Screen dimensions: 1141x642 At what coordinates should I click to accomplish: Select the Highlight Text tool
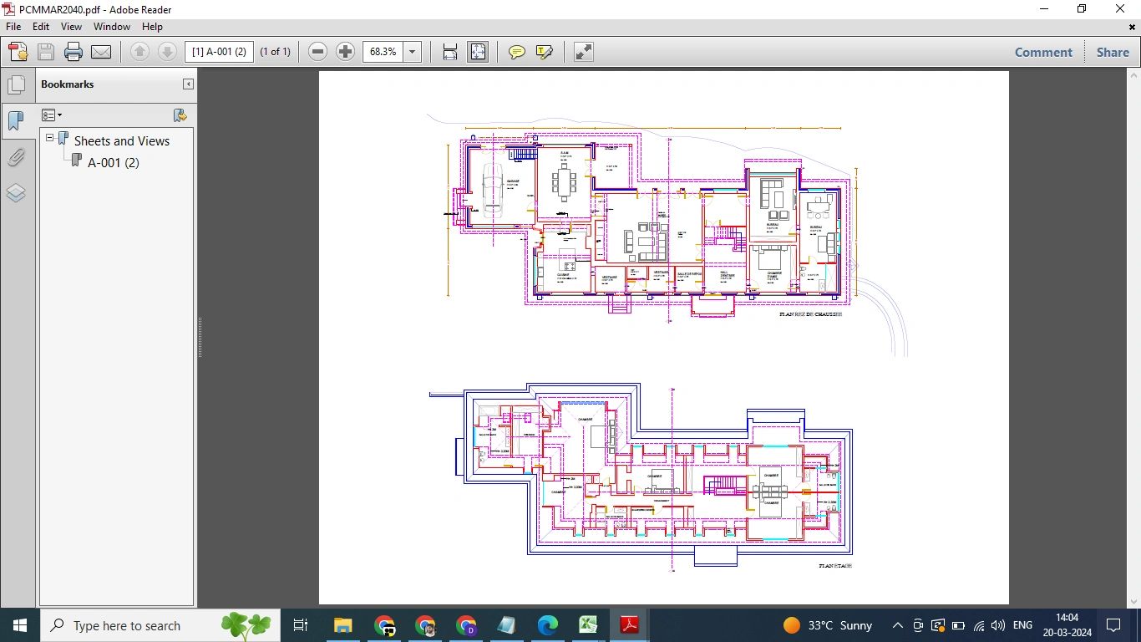545,52
